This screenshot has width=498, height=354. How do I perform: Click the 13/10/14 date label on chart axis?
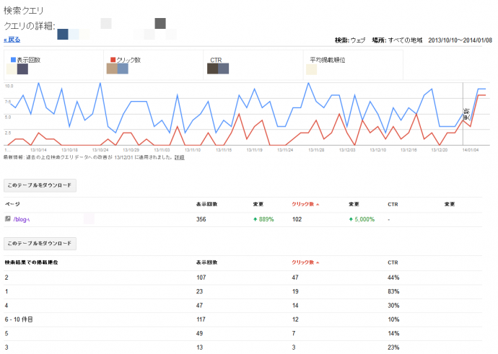click(x=38, y=150)
